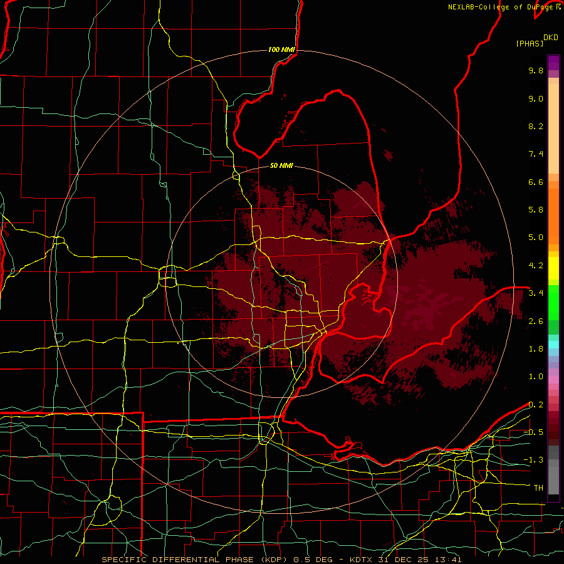Click the 8.2 color scale value

[x=536, y=126]
